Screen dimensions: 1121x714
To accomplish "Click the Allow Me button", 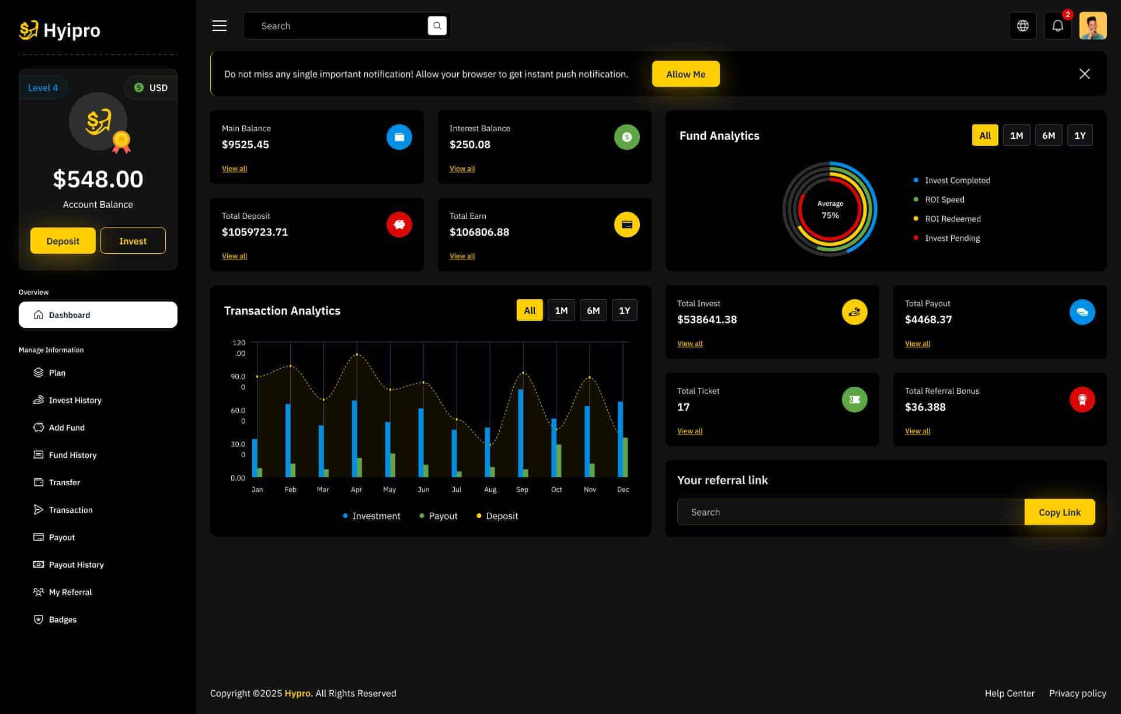I will (685, 74).
